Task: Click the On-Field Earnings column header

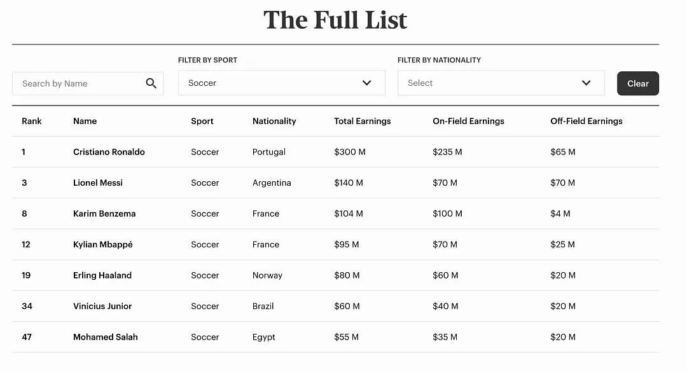Action: coord(468,121)
